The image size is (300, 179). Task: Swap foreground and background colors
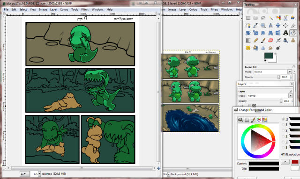pos(275,54)
